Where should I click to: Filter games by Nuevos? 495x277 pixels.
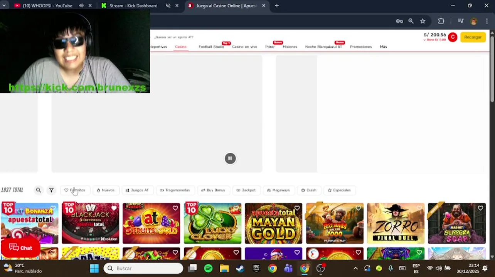(x=106, y=190)
